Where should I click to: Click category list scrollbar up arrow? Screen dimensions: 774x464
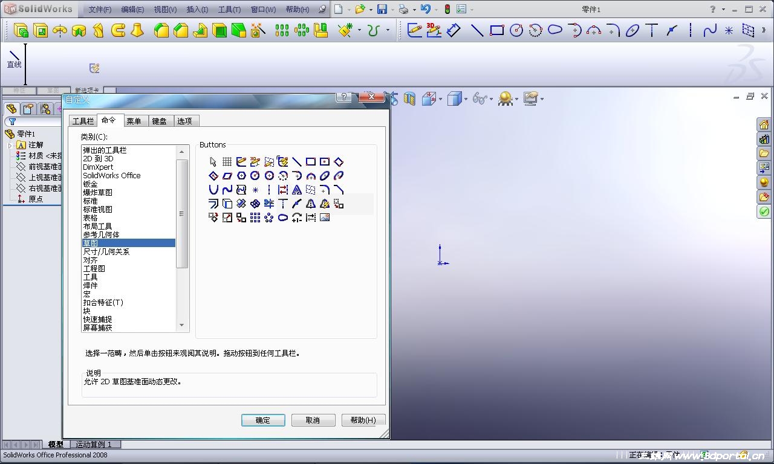[x=181, y=152]
